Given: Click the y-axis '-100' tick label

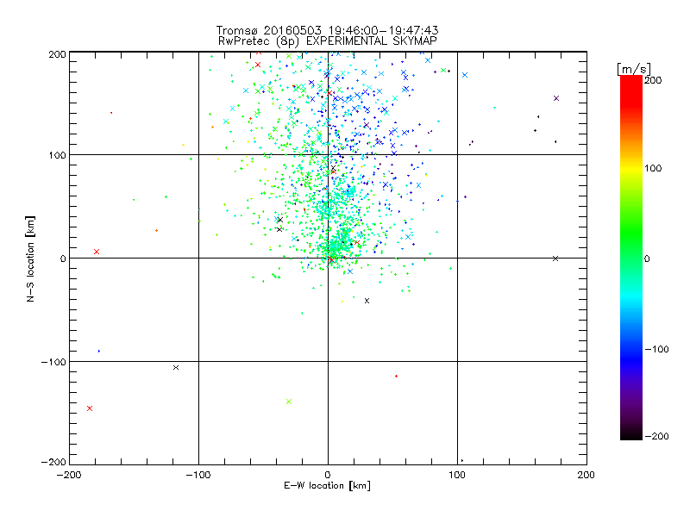Looking at the screenshot, I should click(x=53, y=362).
